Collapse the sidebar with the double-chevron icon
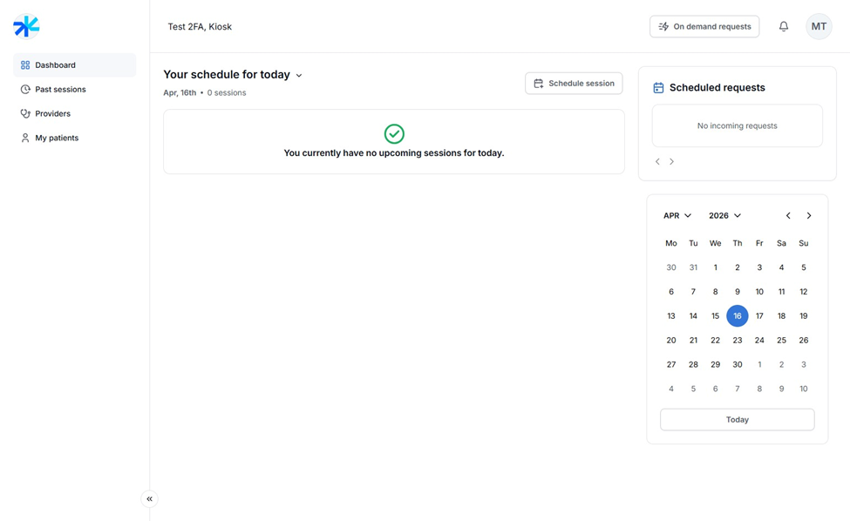850x521 pixels. pyautogui.click(x=149, y=499)
